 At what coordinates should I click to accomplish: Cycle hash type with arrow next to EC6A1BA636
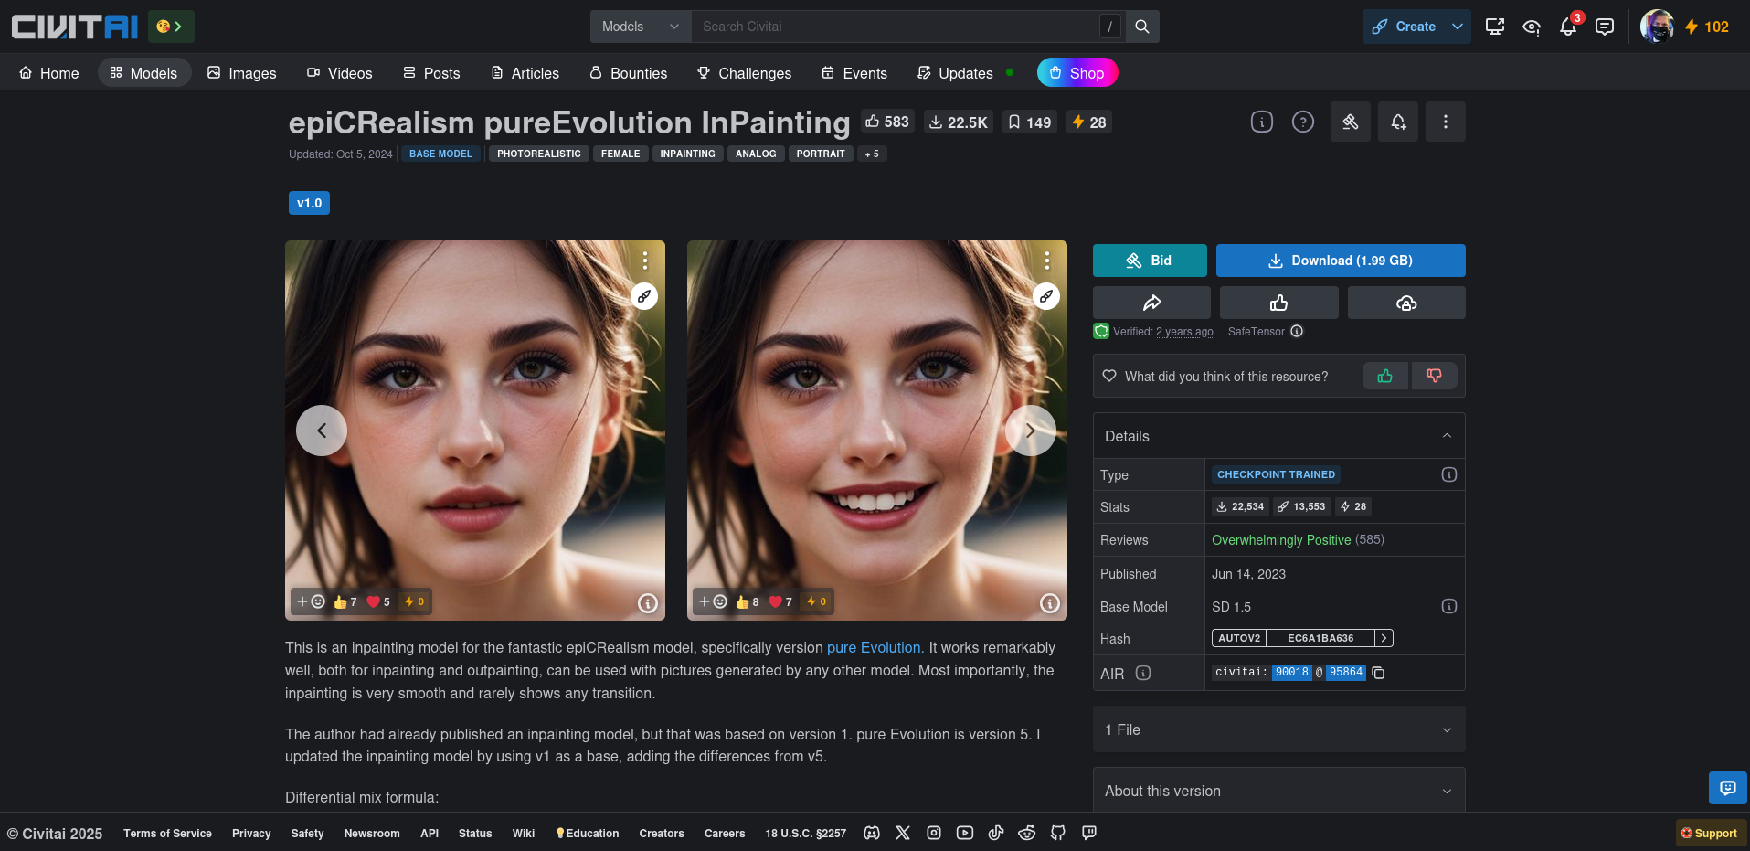[x=1384, y=638]
